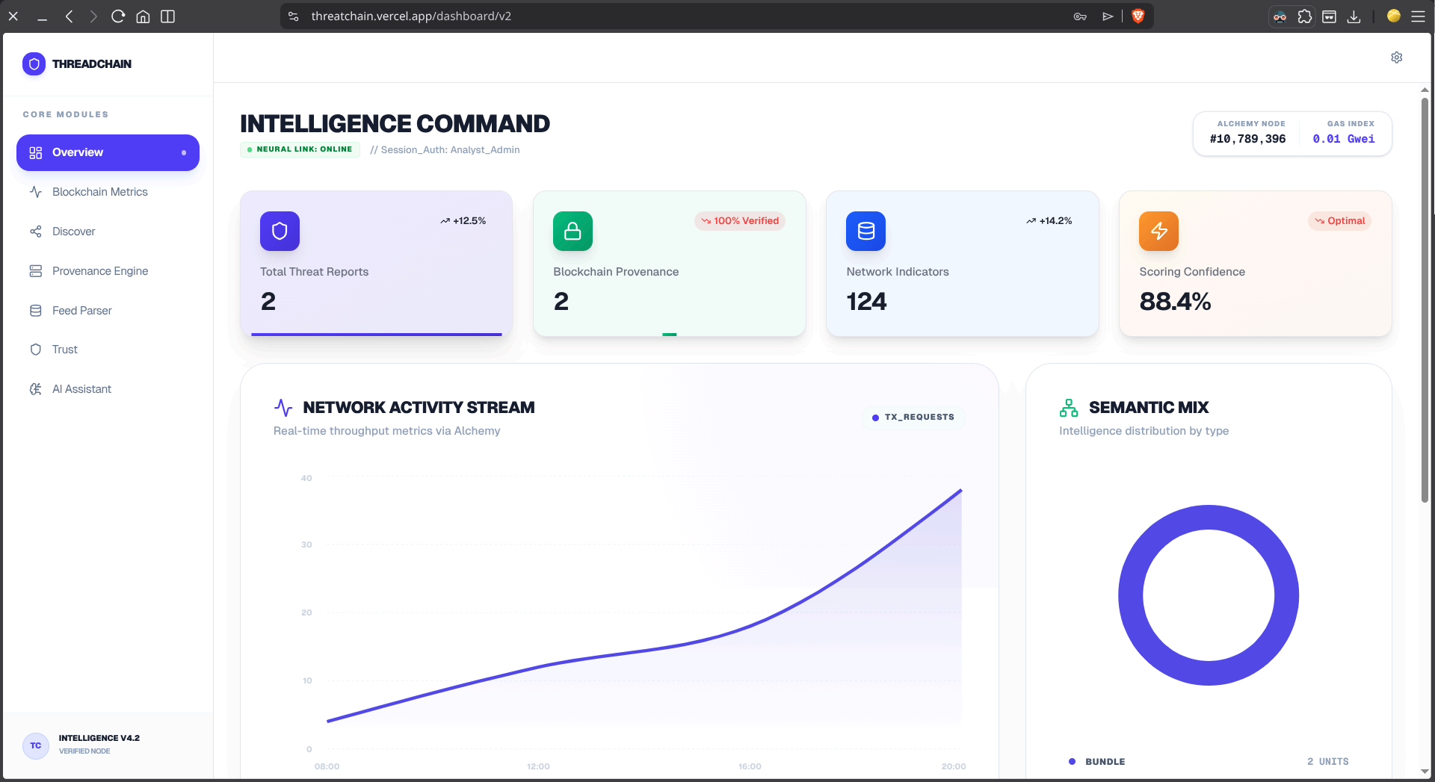Image resolution: width=1435 pixels, height=782 pixels.
Task: Click the +14.2% trend on Network Indicators
Action: 1049,221
